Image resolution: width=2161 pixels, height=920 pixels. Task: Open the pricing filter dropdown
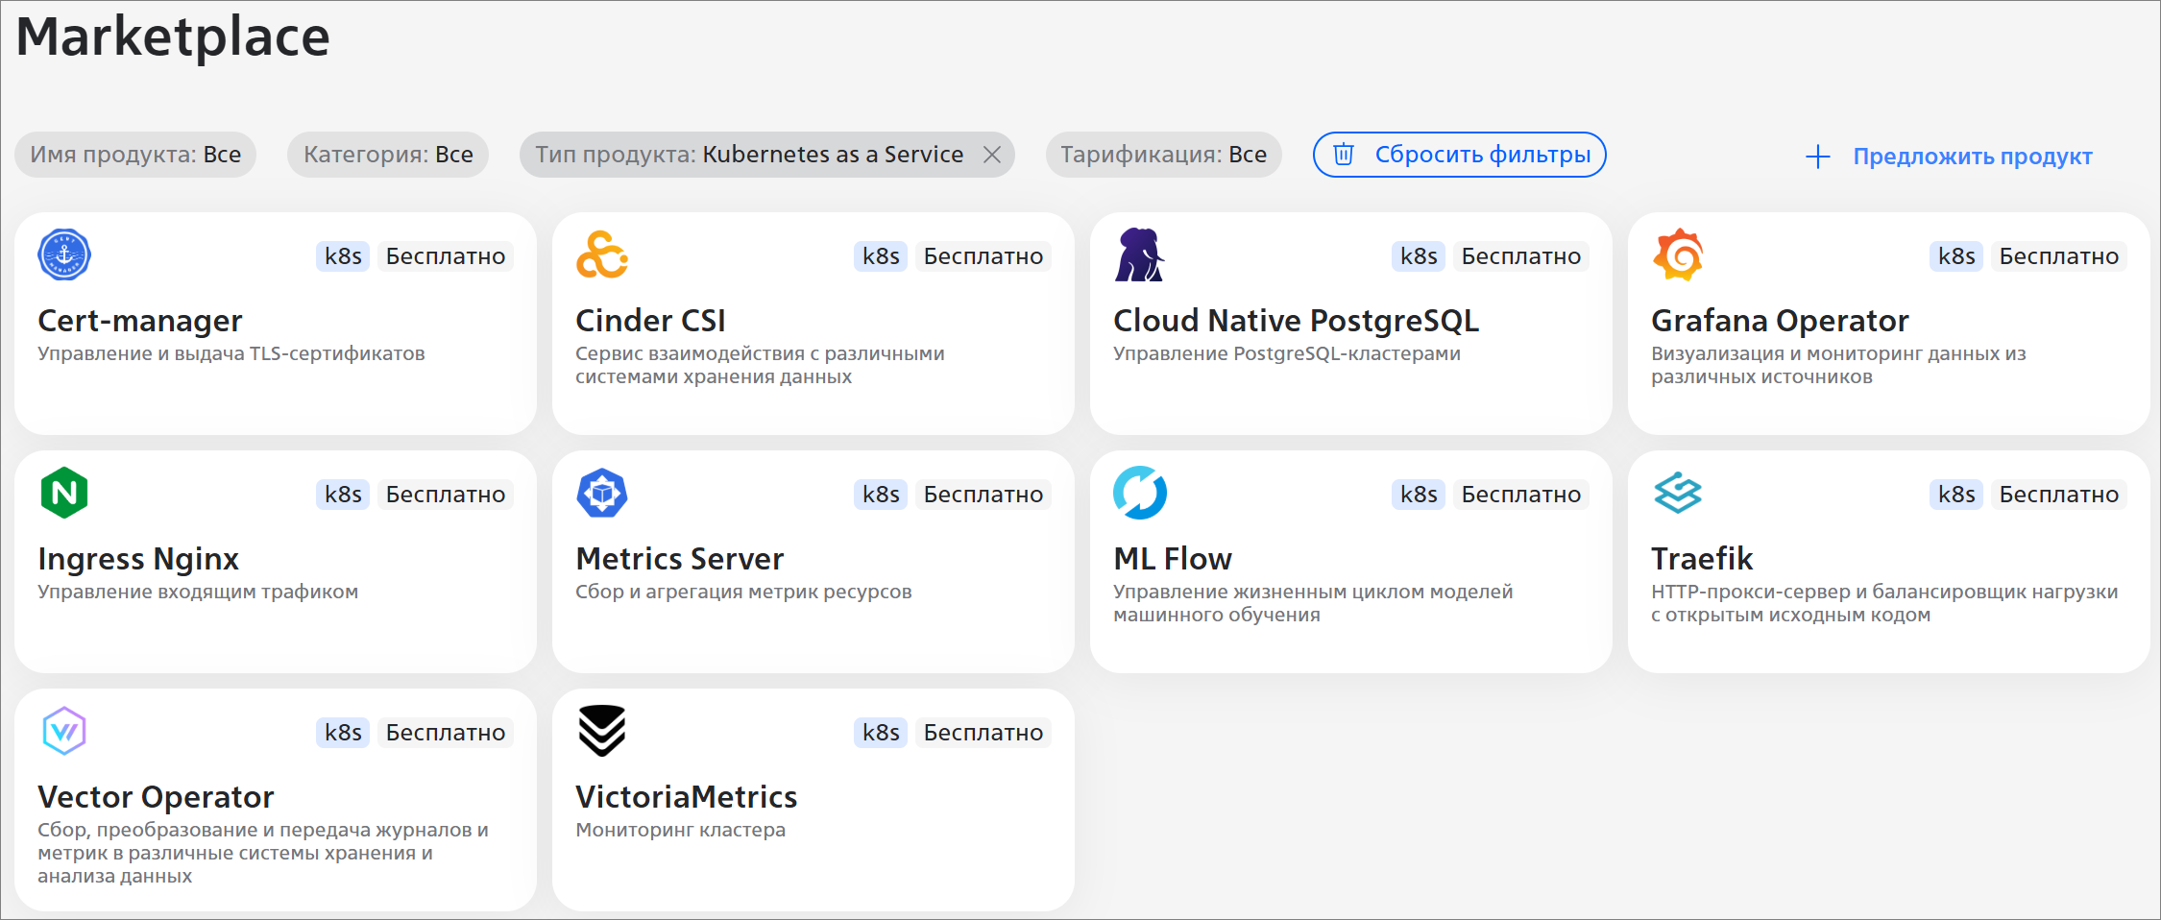click(1163, 155)
